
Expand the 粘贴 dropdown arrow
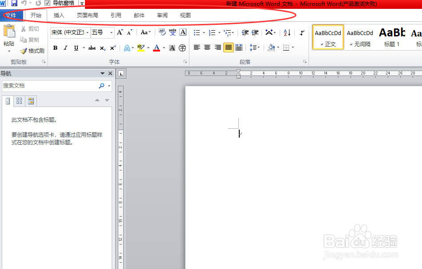[x=9, y=51]
